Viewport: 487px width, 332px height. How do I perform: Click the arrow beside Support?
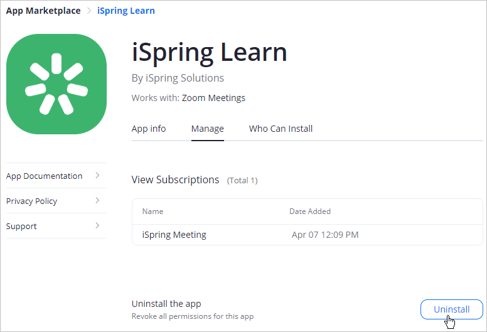click(97, 226)
